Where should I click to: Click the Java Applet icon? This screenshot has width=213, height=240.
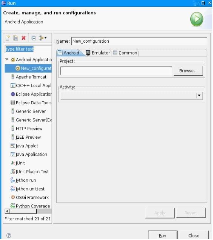[13, 146]
